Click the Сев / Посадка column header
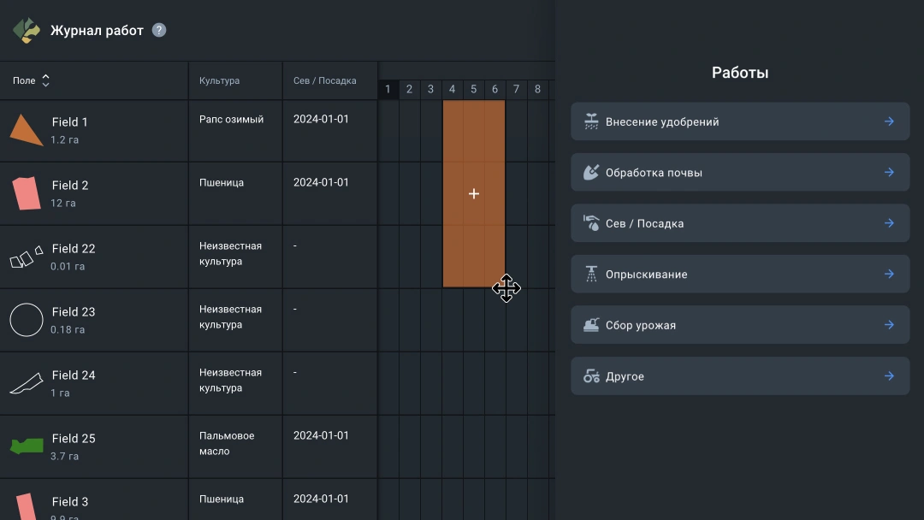924x520 pixels. pos(324,80)
